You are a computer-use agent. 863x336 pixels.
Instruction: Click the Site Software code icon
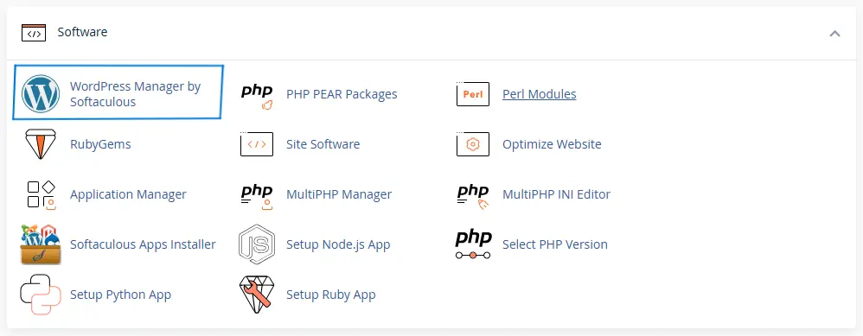(257, 144)
